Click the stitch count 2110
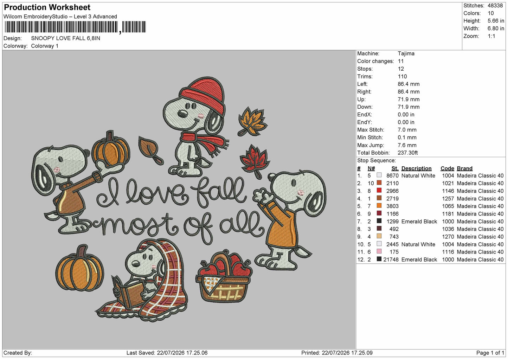Viewport: 508px width, 359px height. click(x=392, y=184)
